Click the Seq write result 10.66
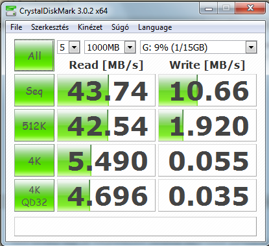Screen dimensions: 269x246 [207, 90]
